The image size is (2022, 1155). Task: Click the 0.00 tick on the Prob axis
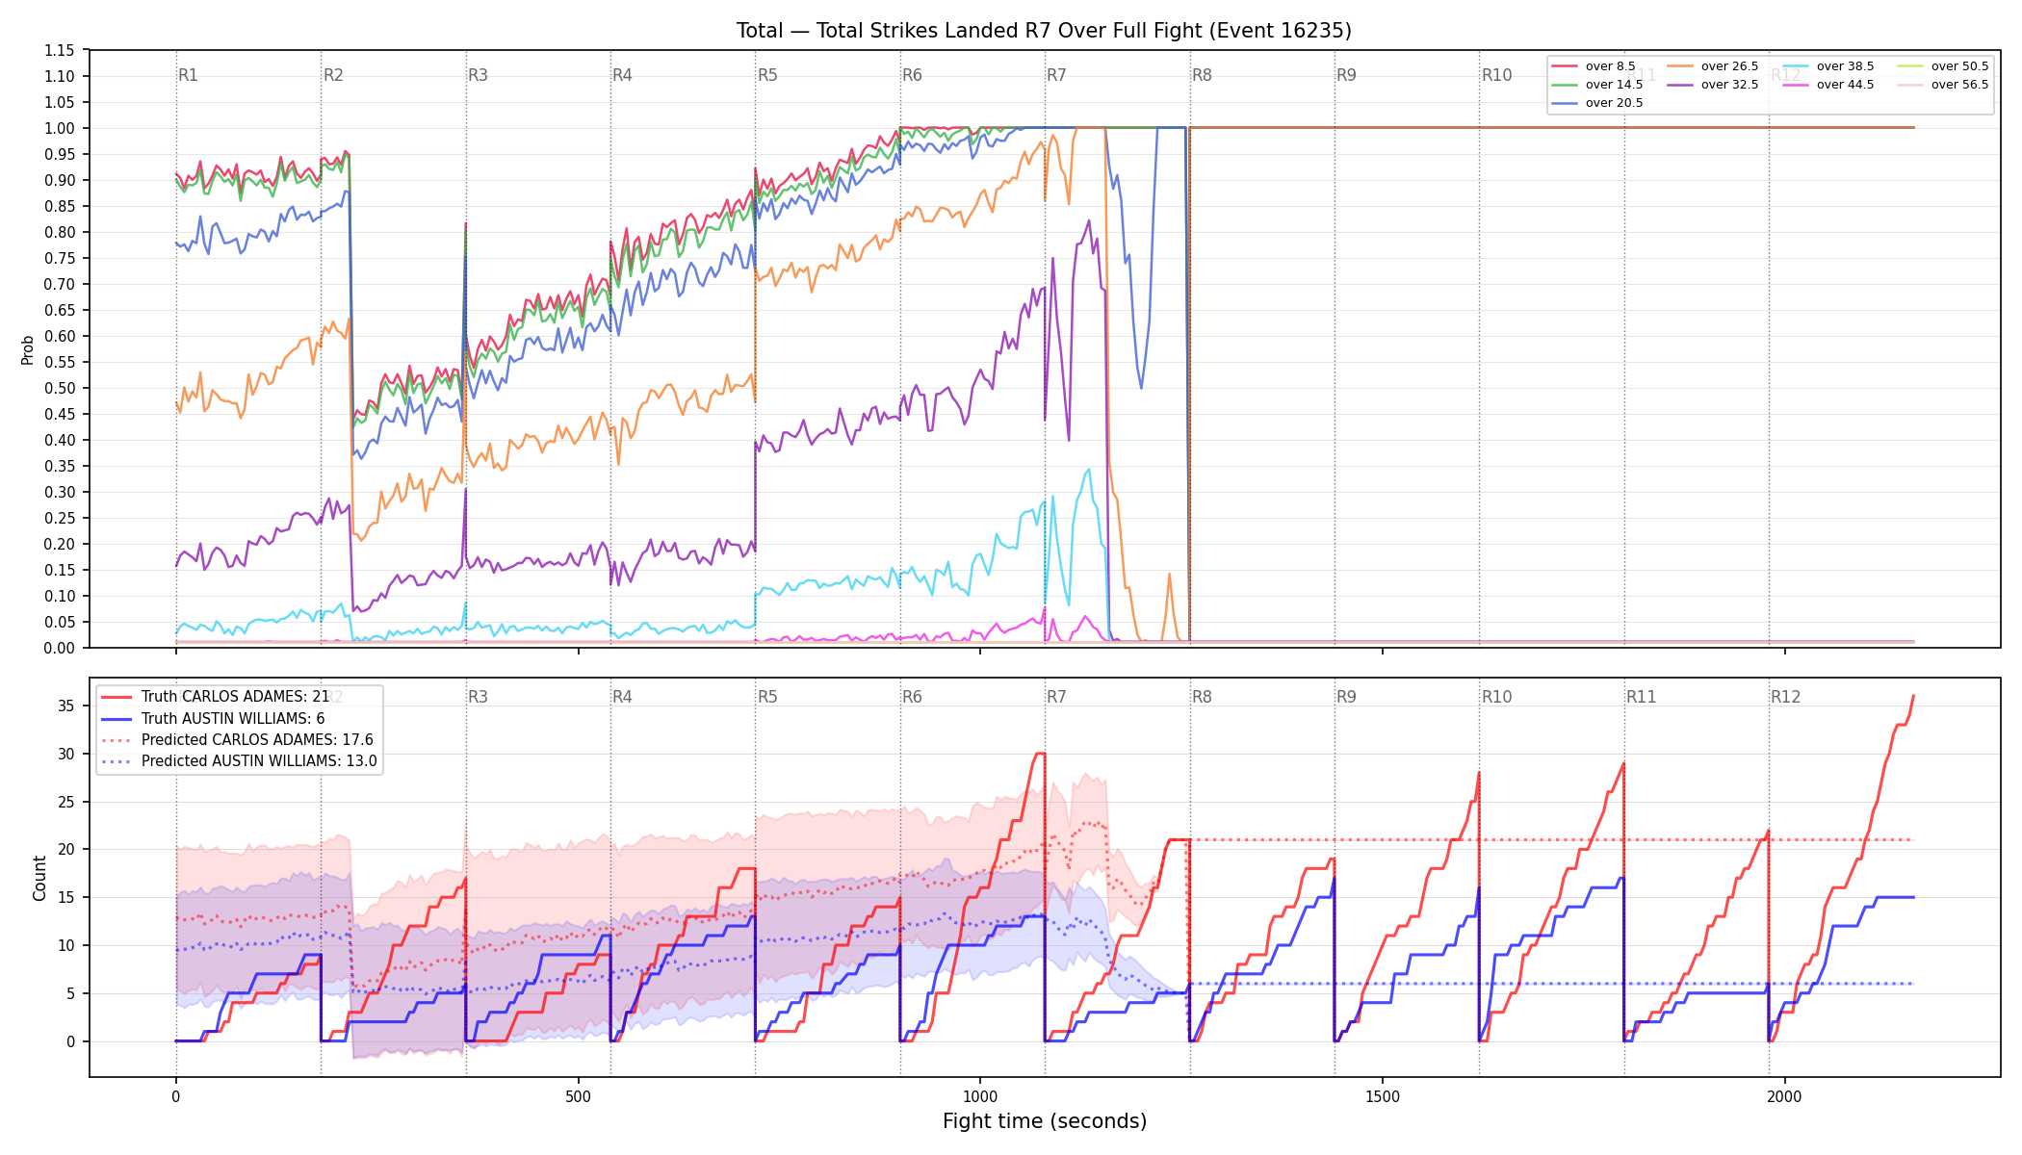(x=60, y=648)
